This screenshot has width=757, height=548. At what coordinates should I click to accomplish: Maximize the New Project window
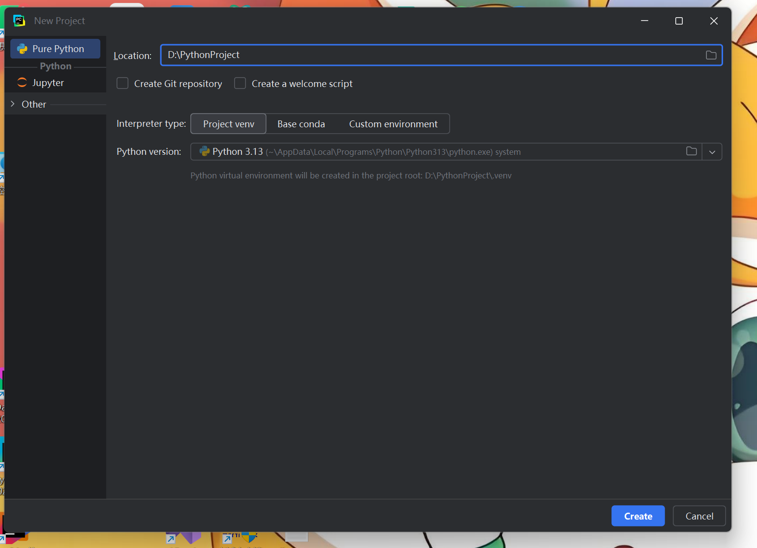coord(679,21)
